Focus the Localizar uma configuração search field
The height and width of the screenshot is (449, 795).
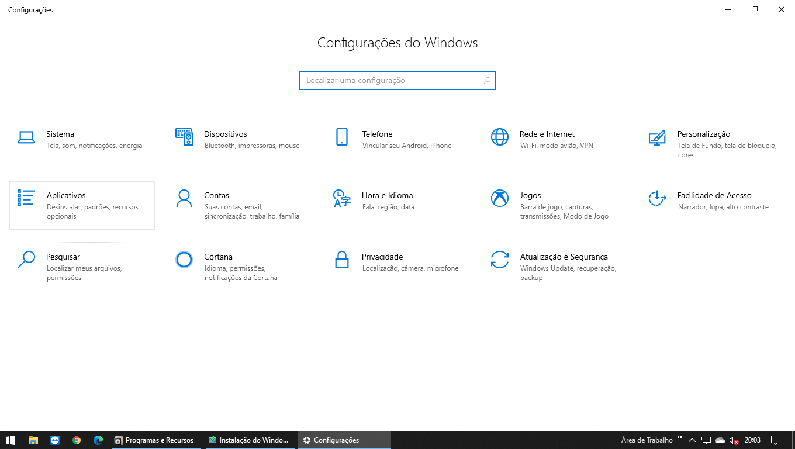[397, 81]
